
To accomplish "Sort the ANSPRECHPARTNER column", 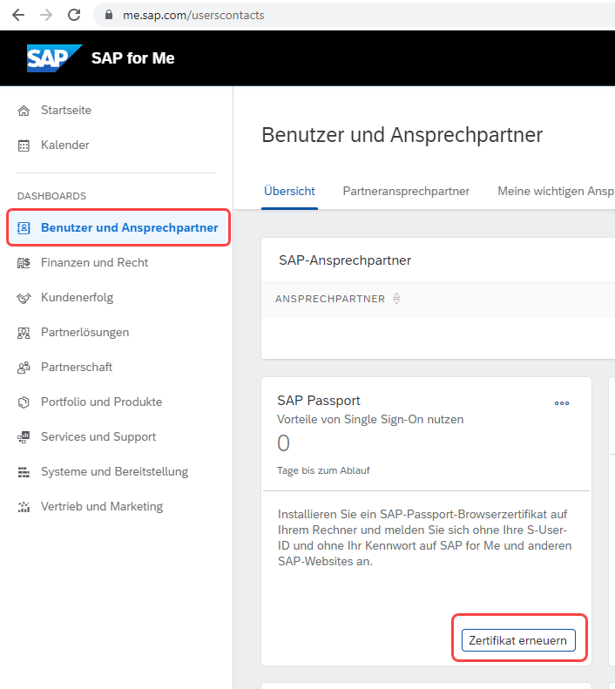I will [396, 299].
